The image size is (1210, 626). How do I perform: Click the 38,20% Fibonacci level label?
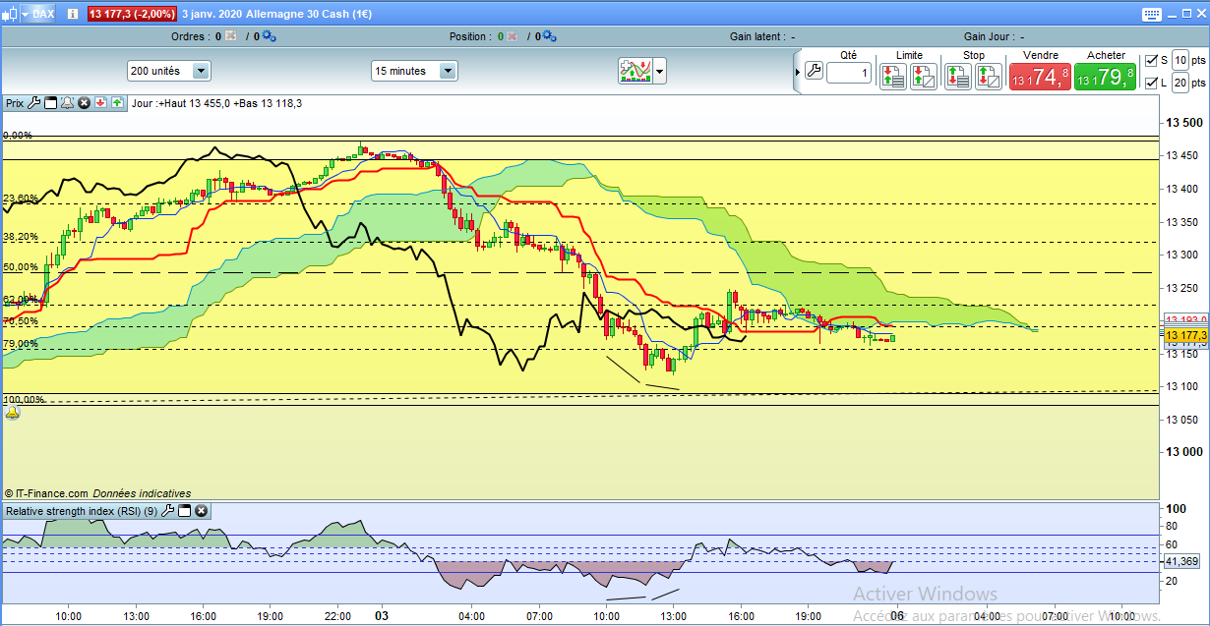(19, 237)
